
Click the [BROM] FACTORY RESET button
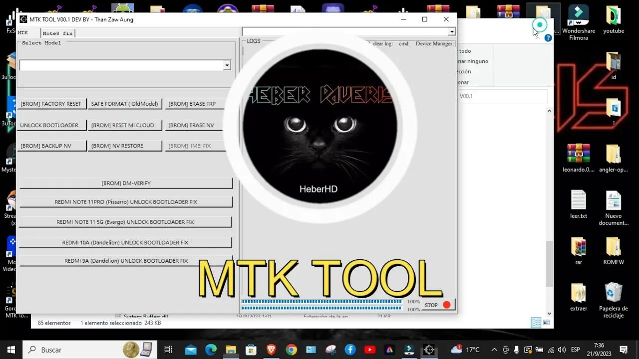pos(51,104)
